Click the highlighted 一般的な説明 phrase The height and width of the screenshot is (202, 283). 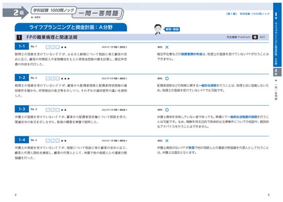(207, 85)
